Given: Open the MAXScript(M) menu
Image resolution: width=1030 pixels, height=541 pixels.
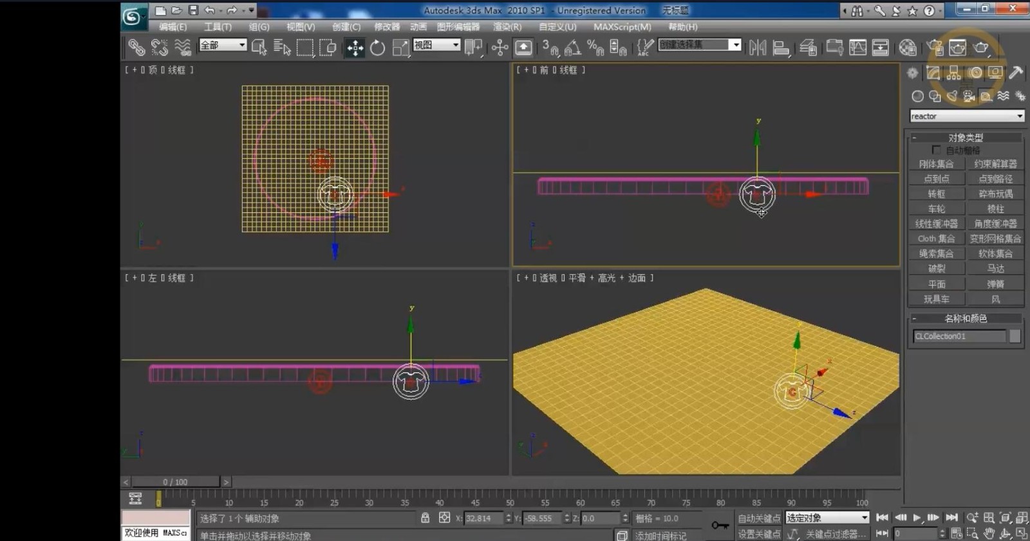Looking at the screenshot, I should [622, 27].
